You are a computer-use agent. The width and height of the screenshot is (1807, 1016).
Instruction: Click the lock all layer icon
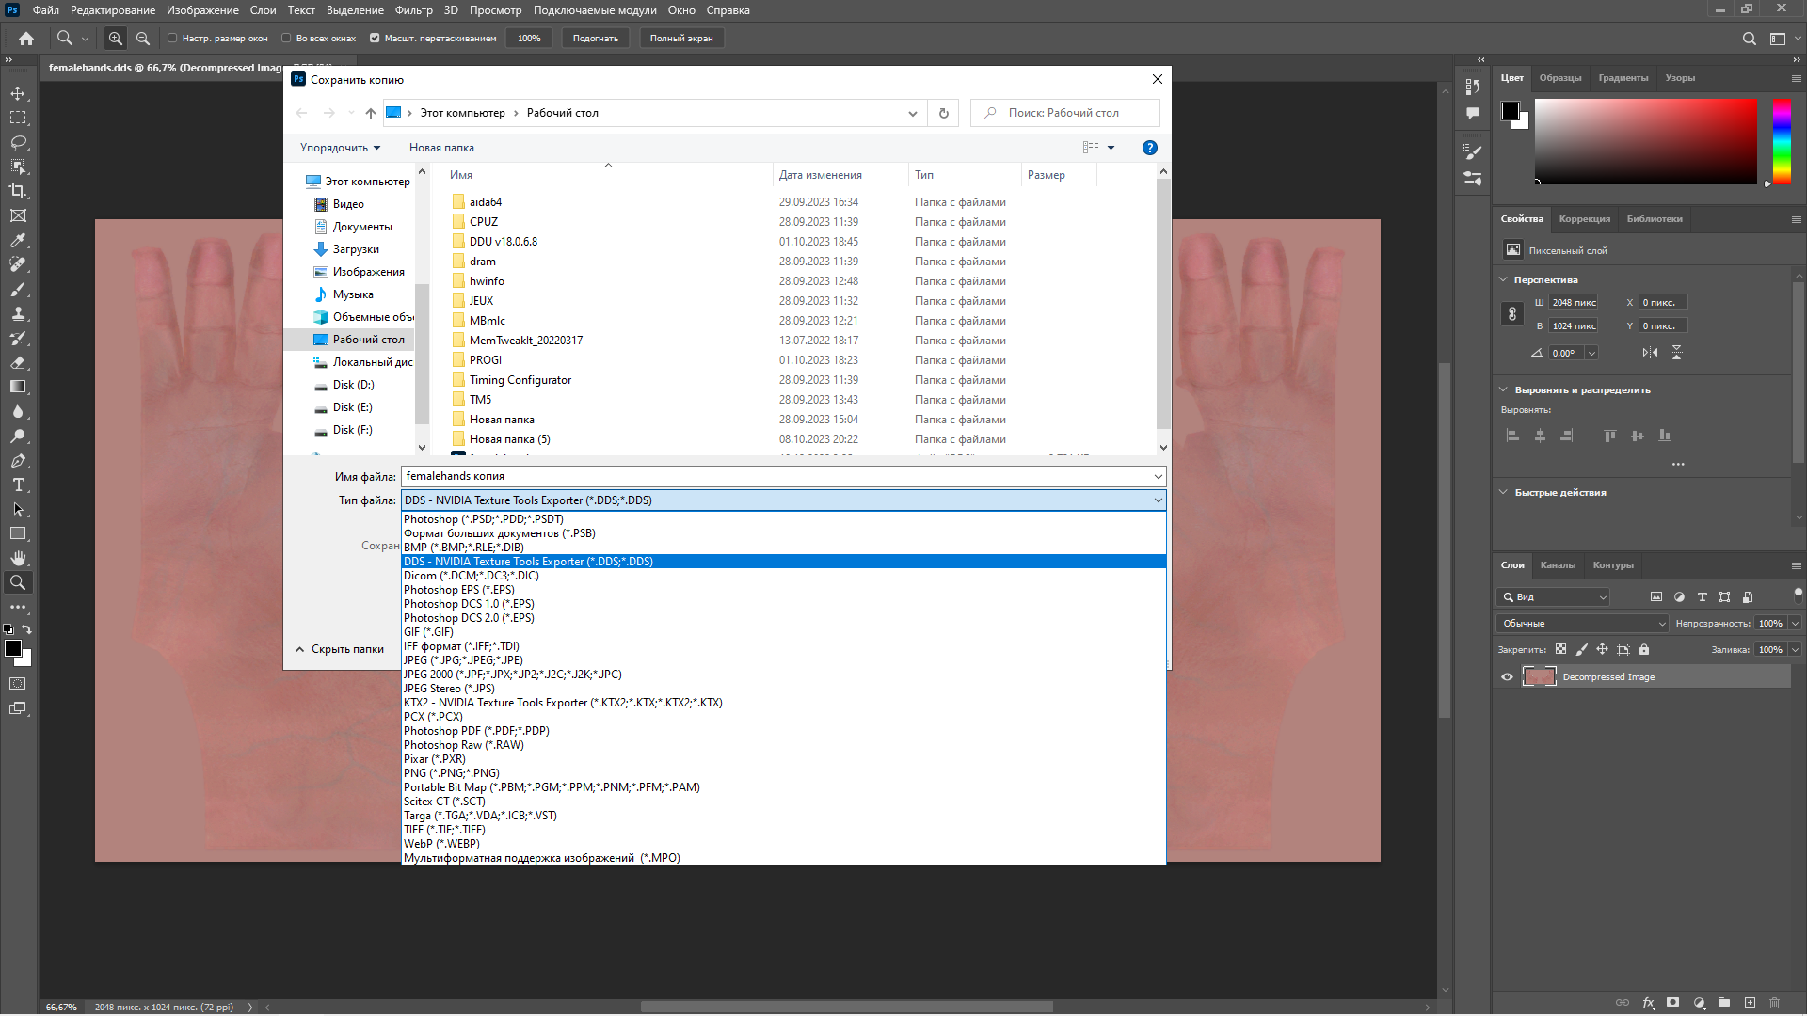(x=1644, y=650)
